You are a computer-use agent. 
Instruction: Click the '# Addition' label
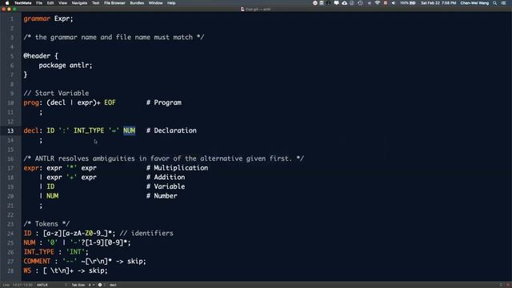coord(166,178)
